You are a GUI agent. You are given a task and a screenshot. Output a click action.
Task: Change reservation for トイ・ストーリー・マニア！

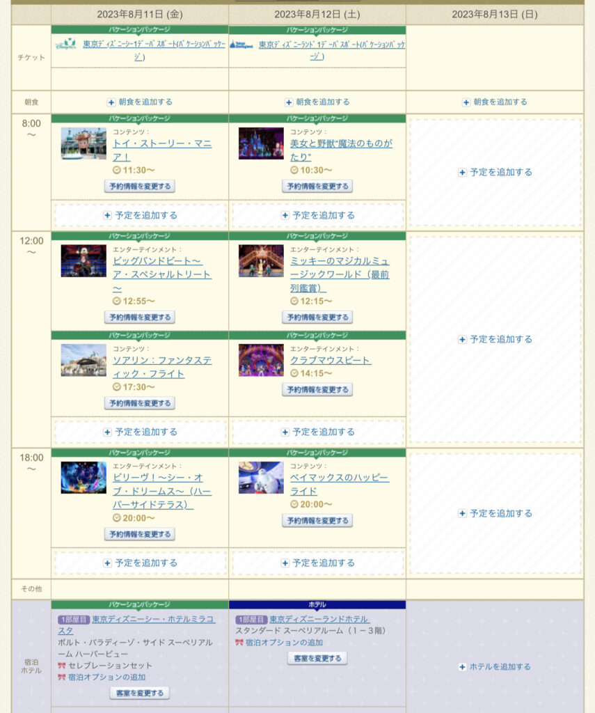point(140,186)
